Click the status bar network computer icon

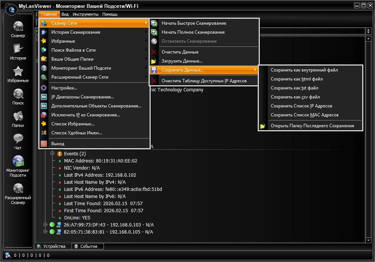pos(8,255)
